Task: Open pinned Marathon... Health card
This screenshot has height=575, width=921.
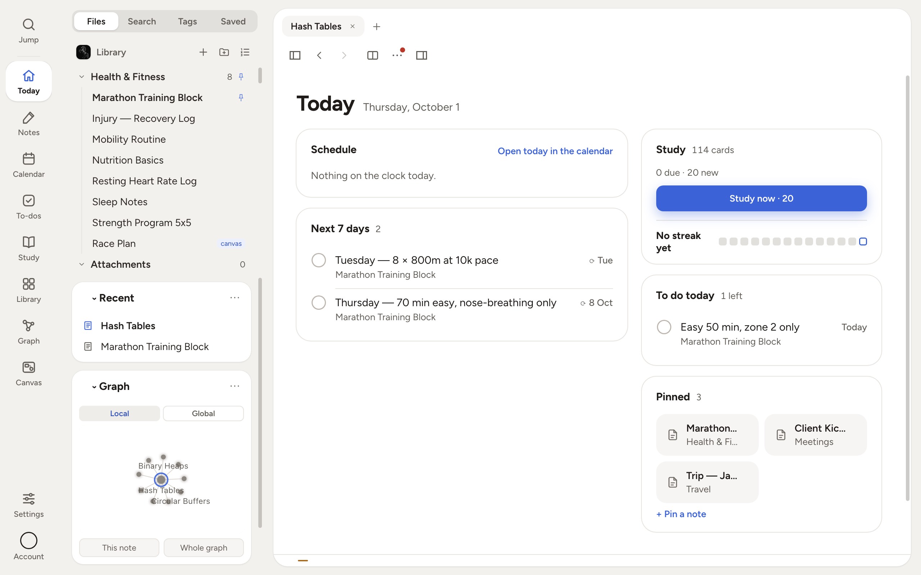Action: tap(707, 435)
